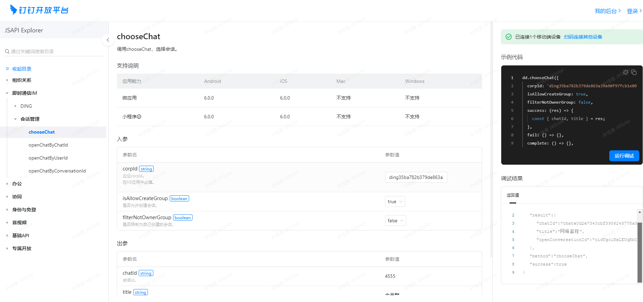Click the green connected status check icon
Viewport: 643px width, 302px height.
pos(508,37)
